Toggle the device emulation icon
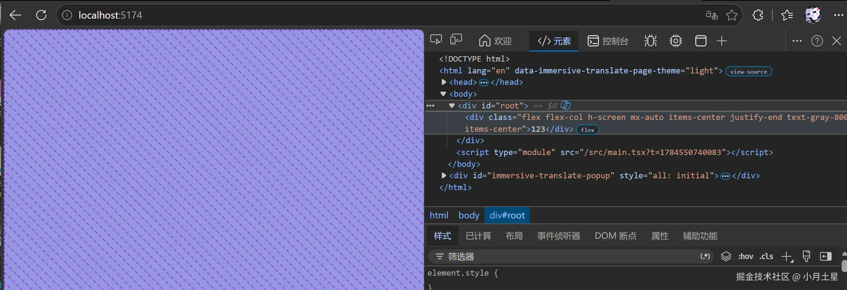847x290 pixels. (x=456, y=40)
